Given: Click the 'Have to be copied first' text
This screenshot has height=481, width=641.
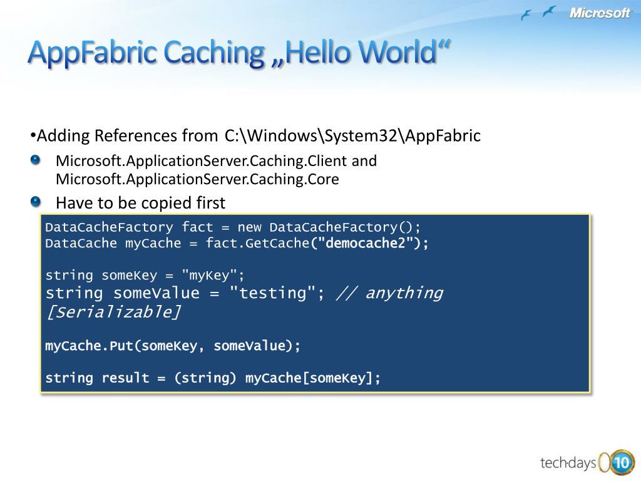Looking at the screenshot, I should point(140,203).
